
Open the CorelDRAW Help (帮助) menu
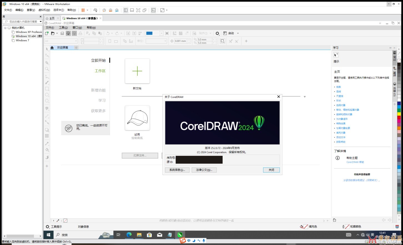(x=91, y=28)
